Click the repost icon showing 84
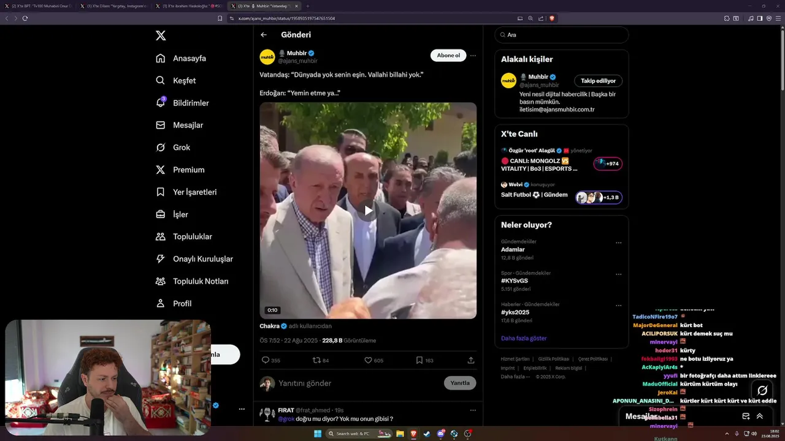Screen dimensions: 785x441 (316, 360)
